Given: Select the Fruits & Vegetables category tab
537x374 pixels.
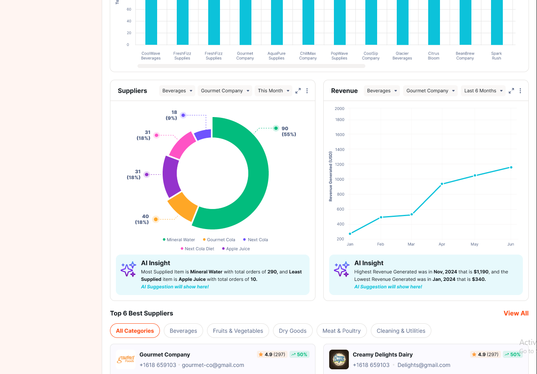Looking at the screenshot, I should [x=238, y=331].
